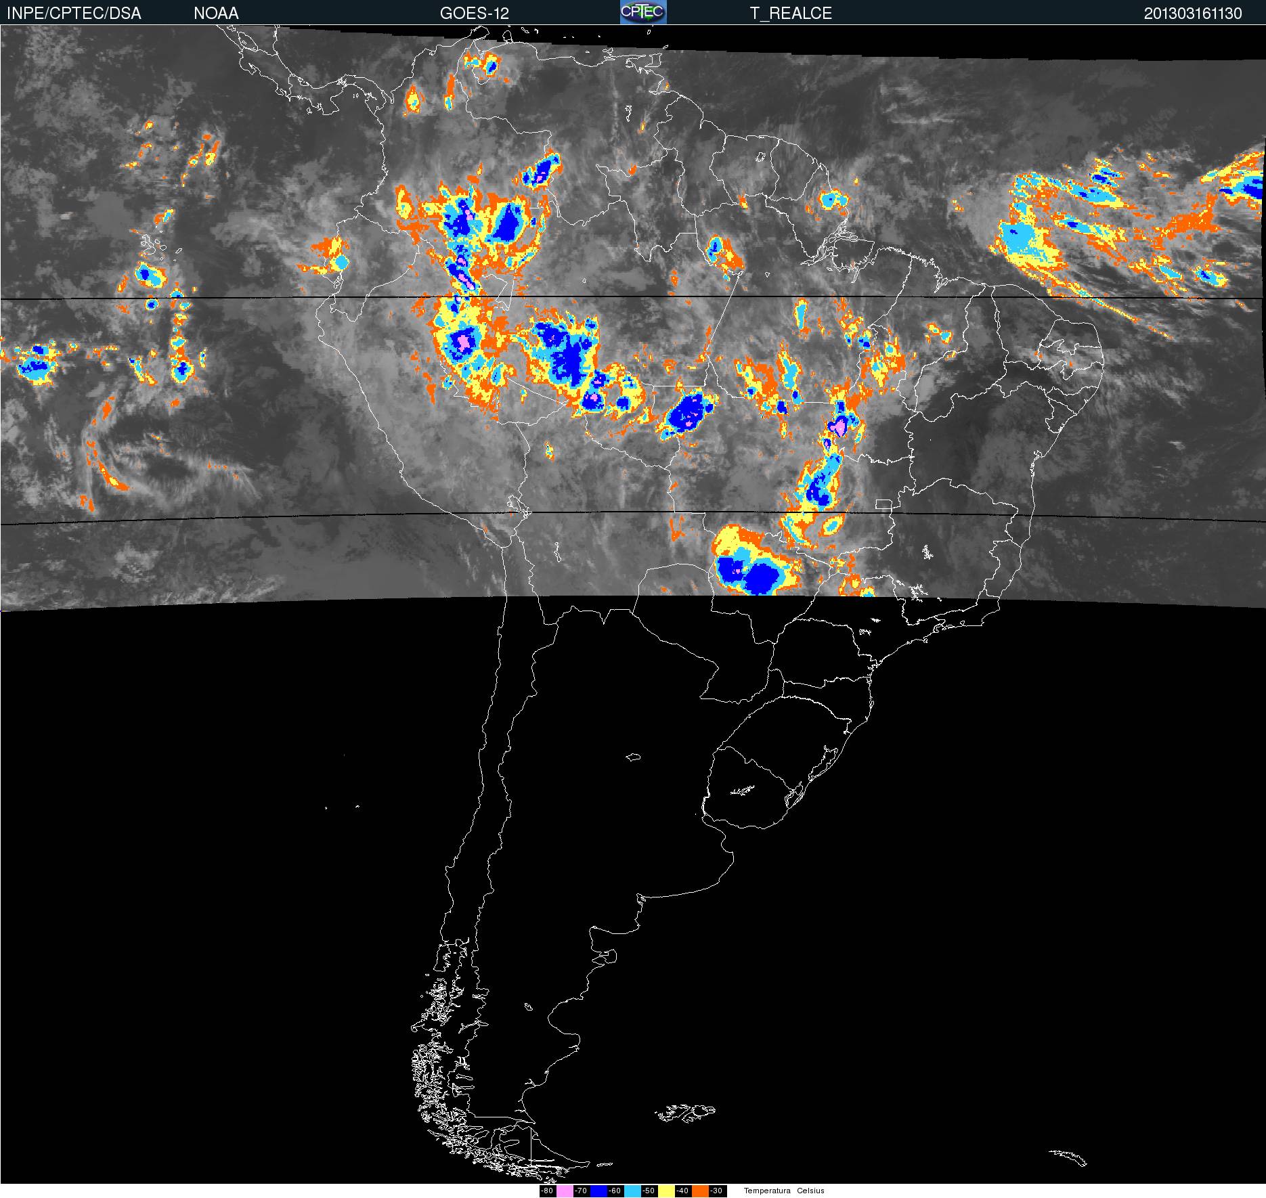This screenshot has height=1198, width=1266.
Task: Click the orange legend color swatch
Action: (x=700, y=1191)
